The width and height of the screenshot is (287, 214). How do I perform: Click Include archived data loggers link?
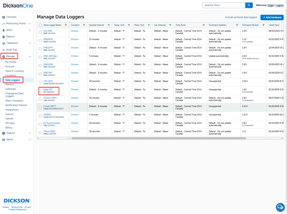tap(241, 17)
